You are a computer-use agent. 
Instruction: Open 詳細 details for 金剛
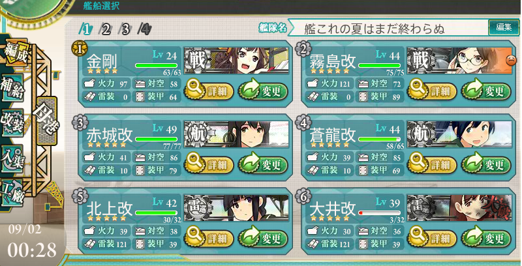coord(209,91)
